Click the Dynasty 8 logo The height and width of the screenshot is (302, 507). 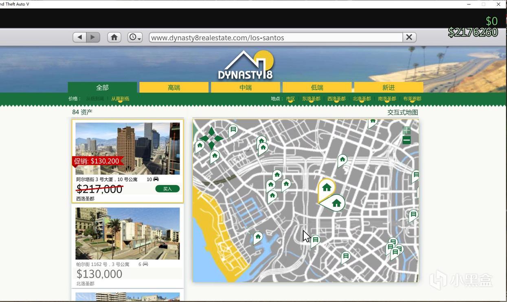246,65
